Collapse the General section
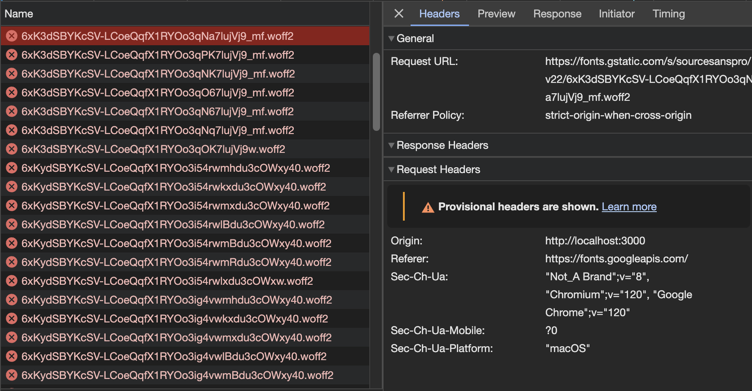The image size is (752, 391). (x=391, y=38)
